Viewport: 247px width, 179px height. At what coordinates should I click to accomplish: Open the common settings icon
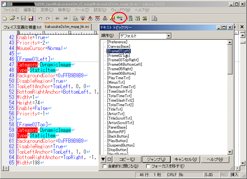click(x=144, y=18)
